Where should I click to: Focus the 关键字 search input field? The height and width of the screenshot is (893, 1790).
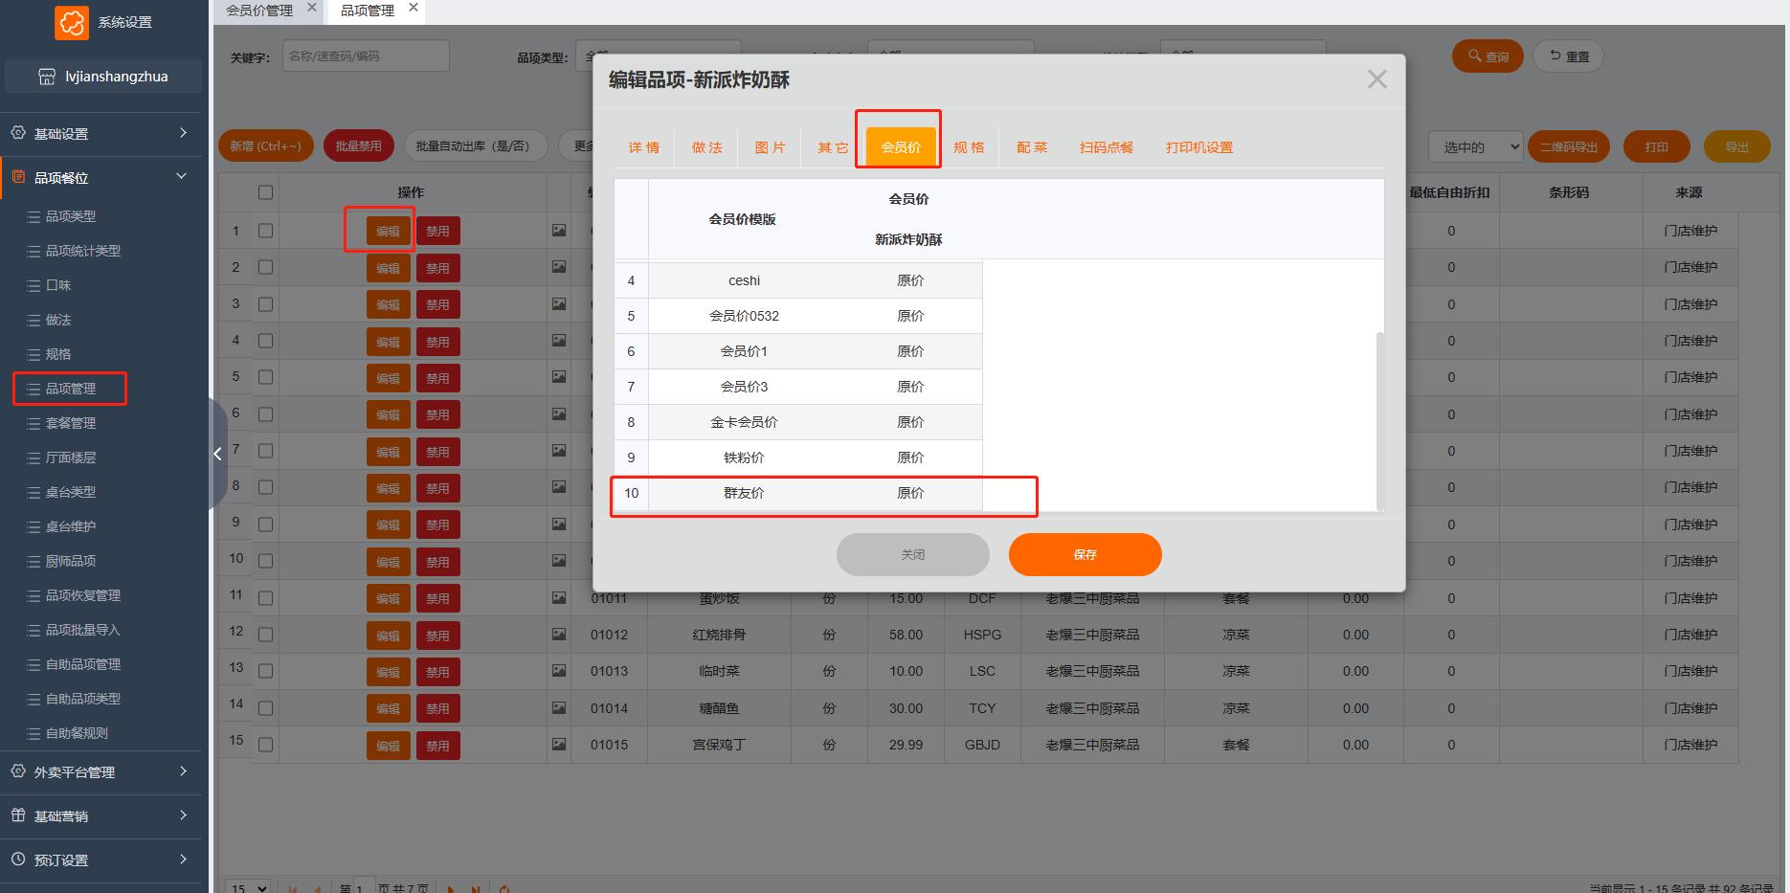point(366,56)
